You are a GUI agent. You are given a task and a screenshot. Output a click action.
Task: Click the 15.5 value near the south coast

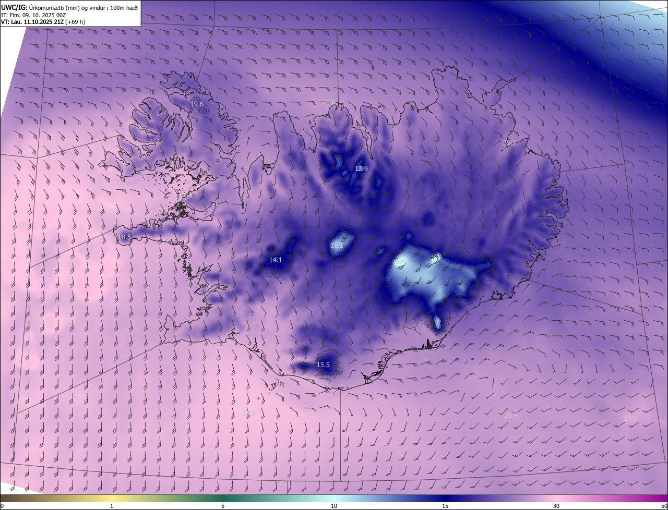(323, 365)
